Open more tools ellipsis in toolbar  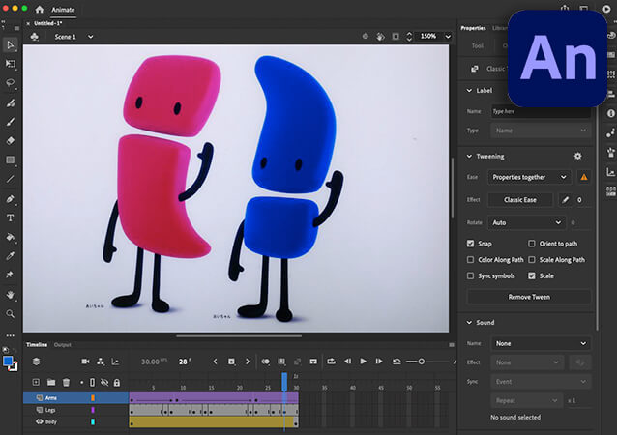coord(11,335)
